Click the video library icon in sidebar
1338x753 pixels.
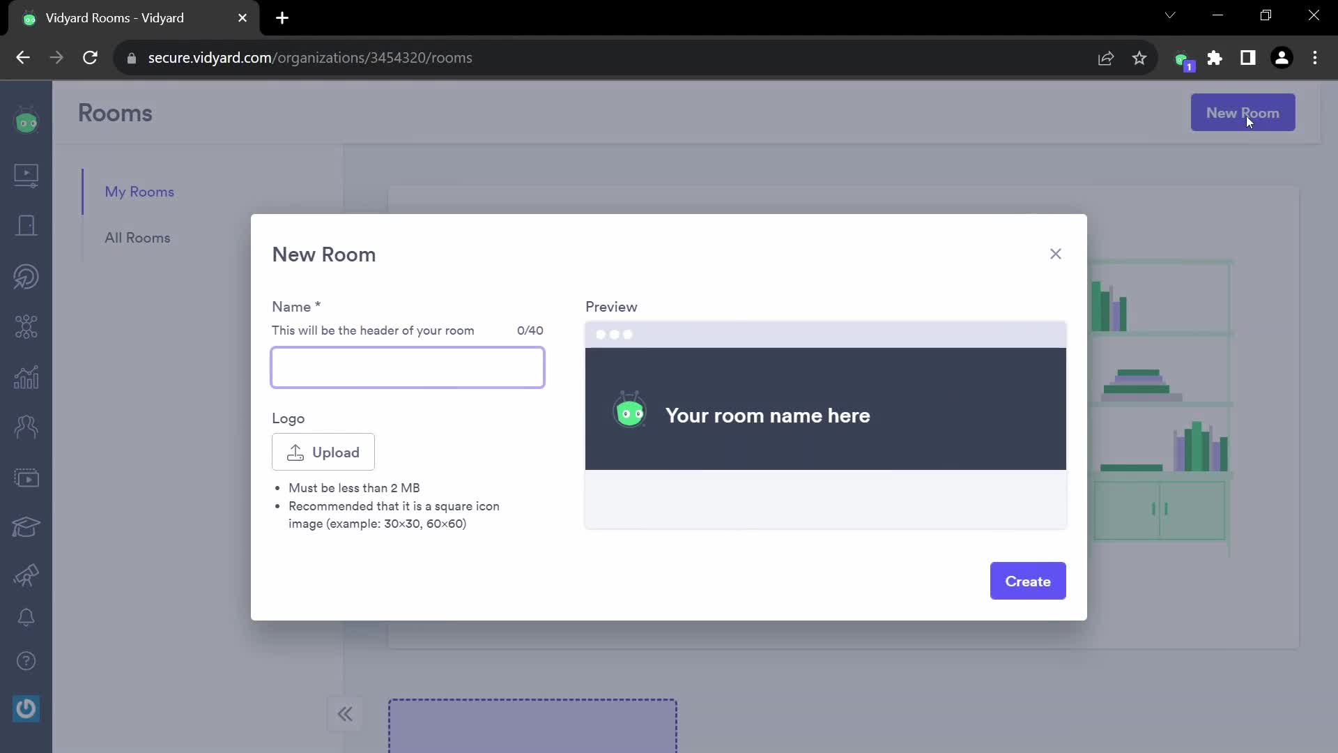click(26, 174)
